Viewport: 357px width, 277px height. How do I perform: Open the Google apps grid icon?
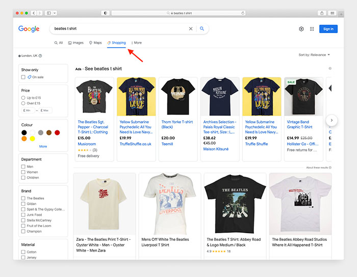(x=312, y=29)
